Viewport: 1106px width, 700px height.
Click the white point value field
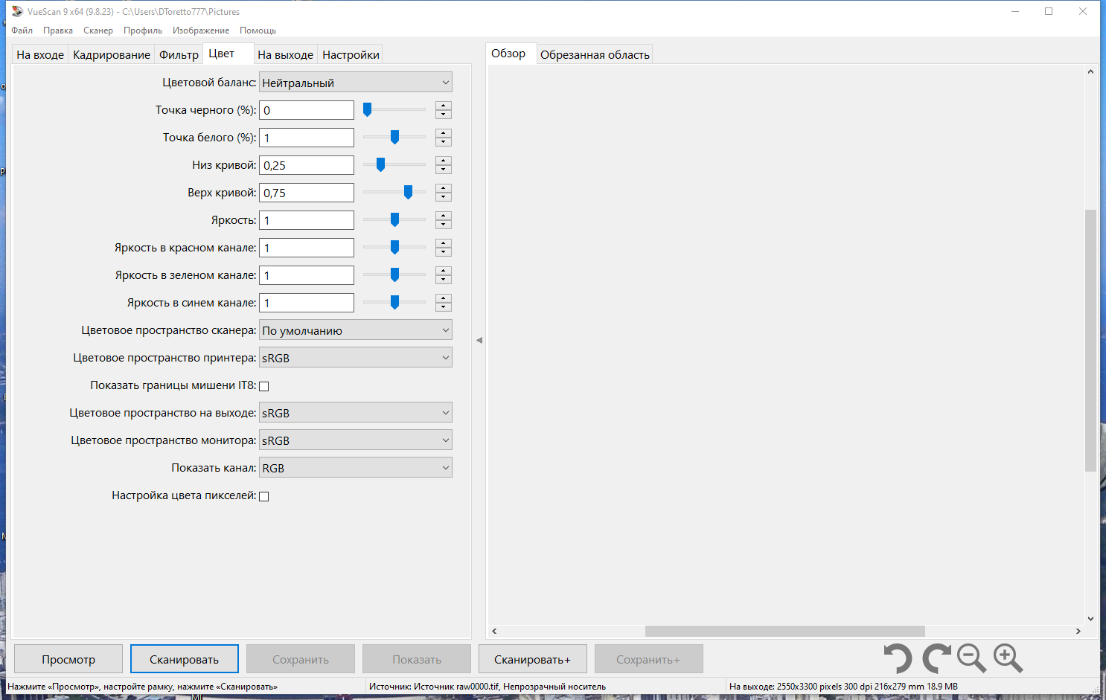click(307, 138)
